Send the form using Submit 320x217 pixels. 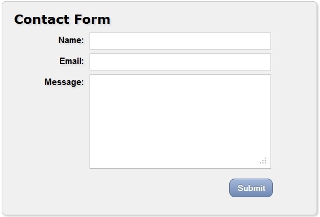point(251,188)
